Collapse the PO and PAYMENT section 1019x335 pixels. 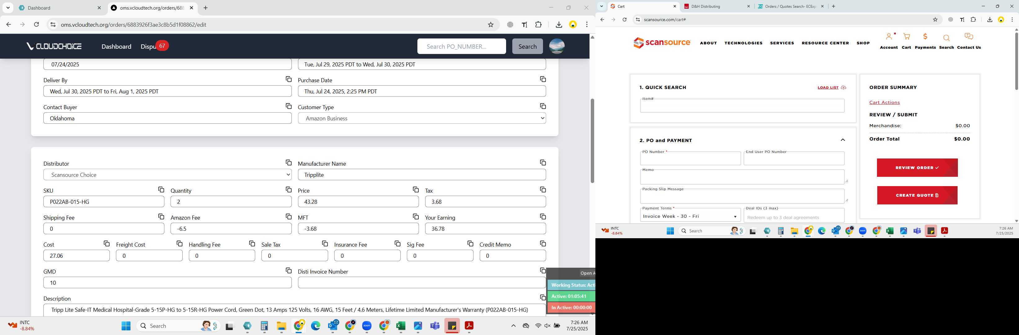843,140
